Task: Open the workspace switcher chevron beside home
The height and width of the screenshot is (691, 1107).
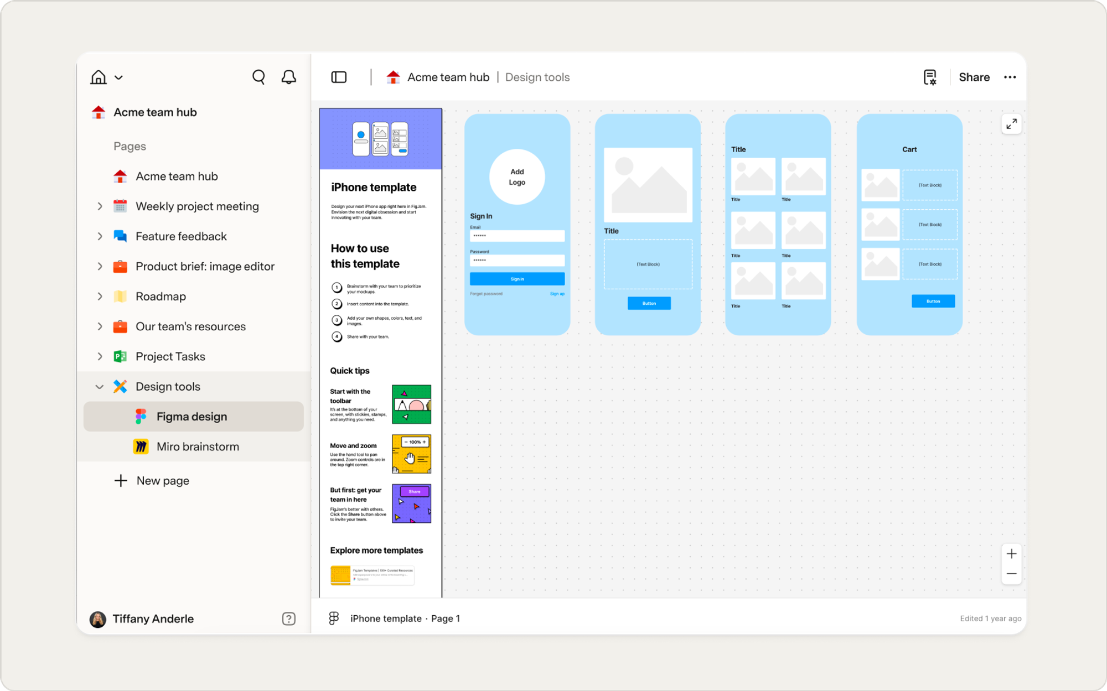Action: tap(118, 77)
